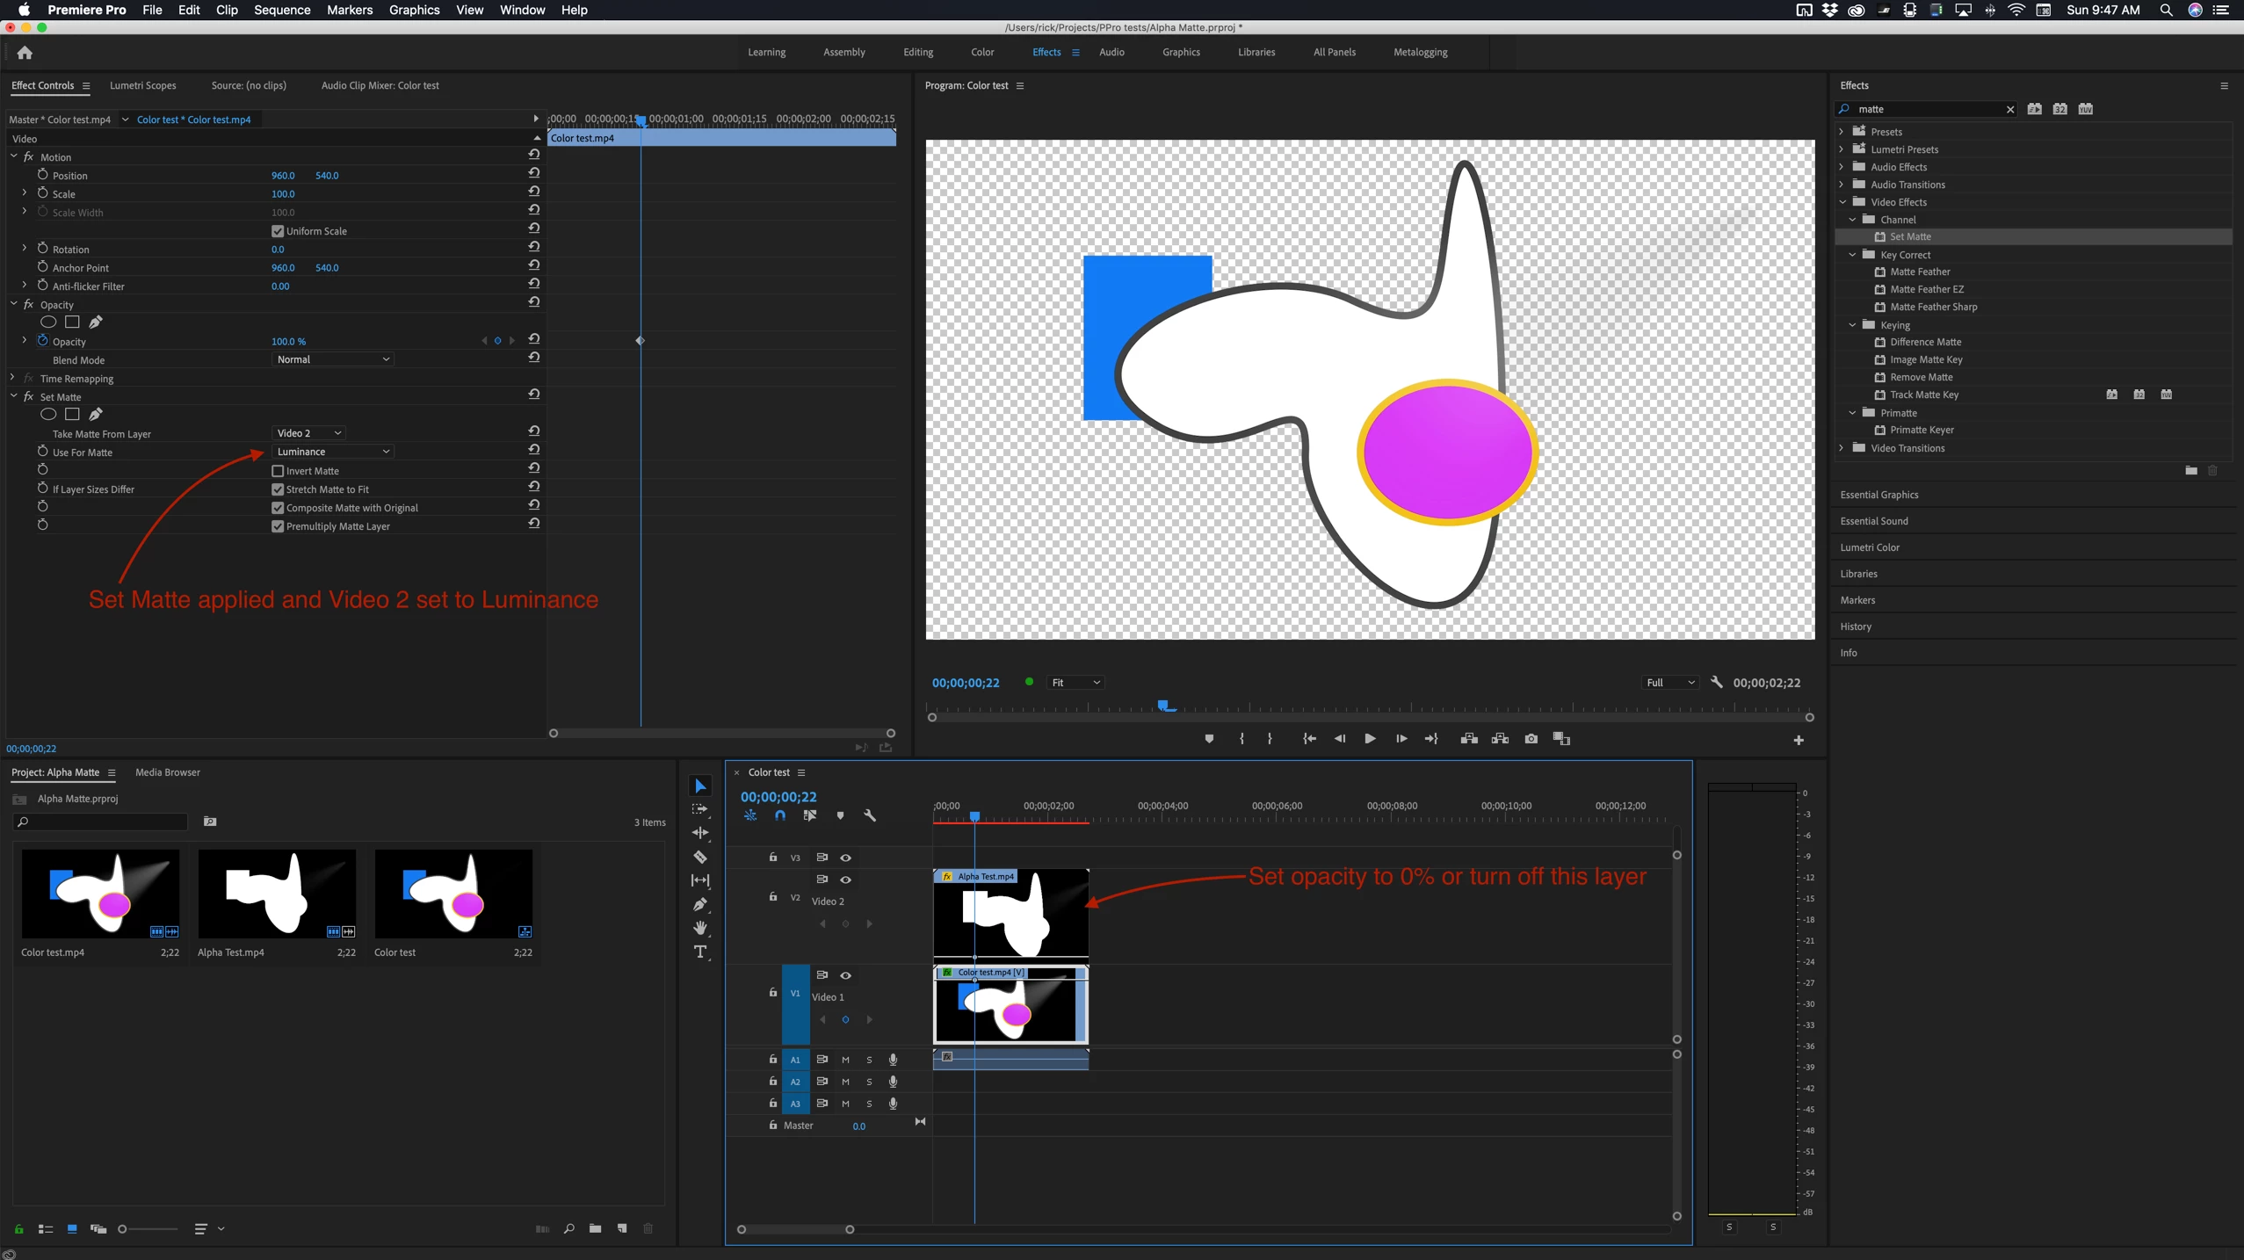This screenshot has width=2244, height=1260.
Task: Hide Video 2 track with the eye icon
Action: 845,880
